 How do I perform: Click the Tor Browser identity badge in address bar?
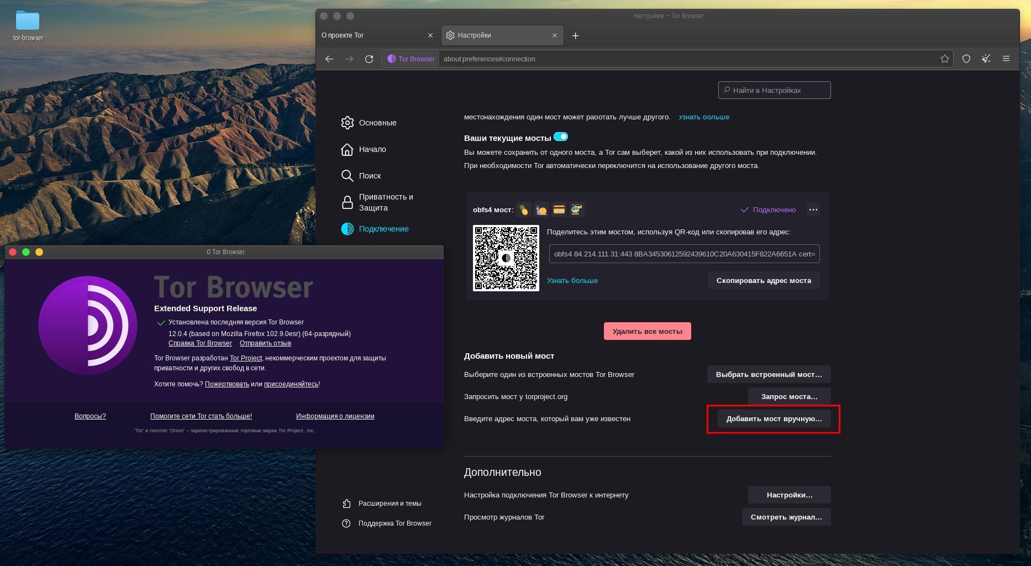click(x=411, y=59)
